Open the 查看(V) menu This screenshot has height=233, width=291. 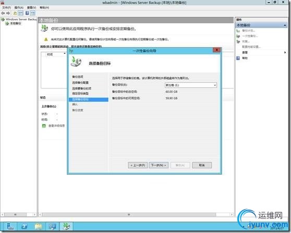click(x=31, y=8)
